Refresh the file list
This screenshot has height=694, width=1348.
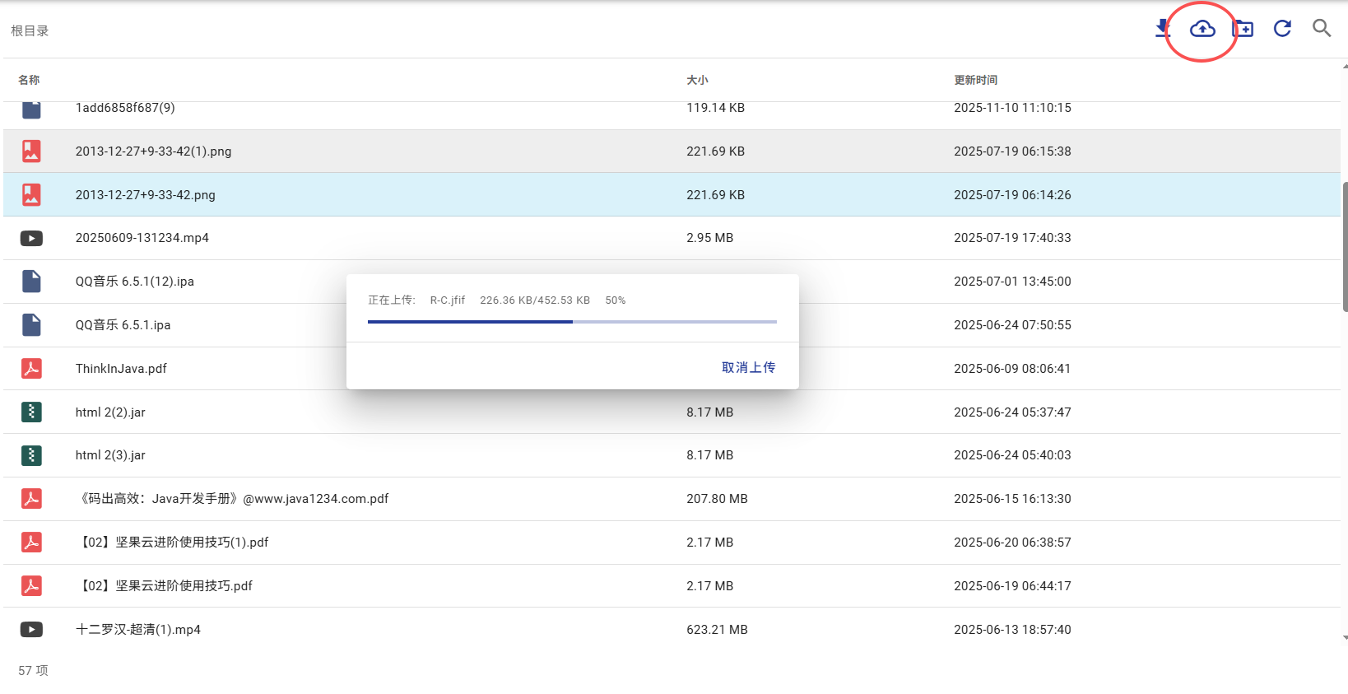pyautogui.click(x=1282, y=29)
